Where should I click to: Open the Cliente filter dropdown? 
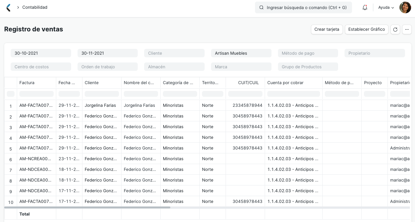174,53
